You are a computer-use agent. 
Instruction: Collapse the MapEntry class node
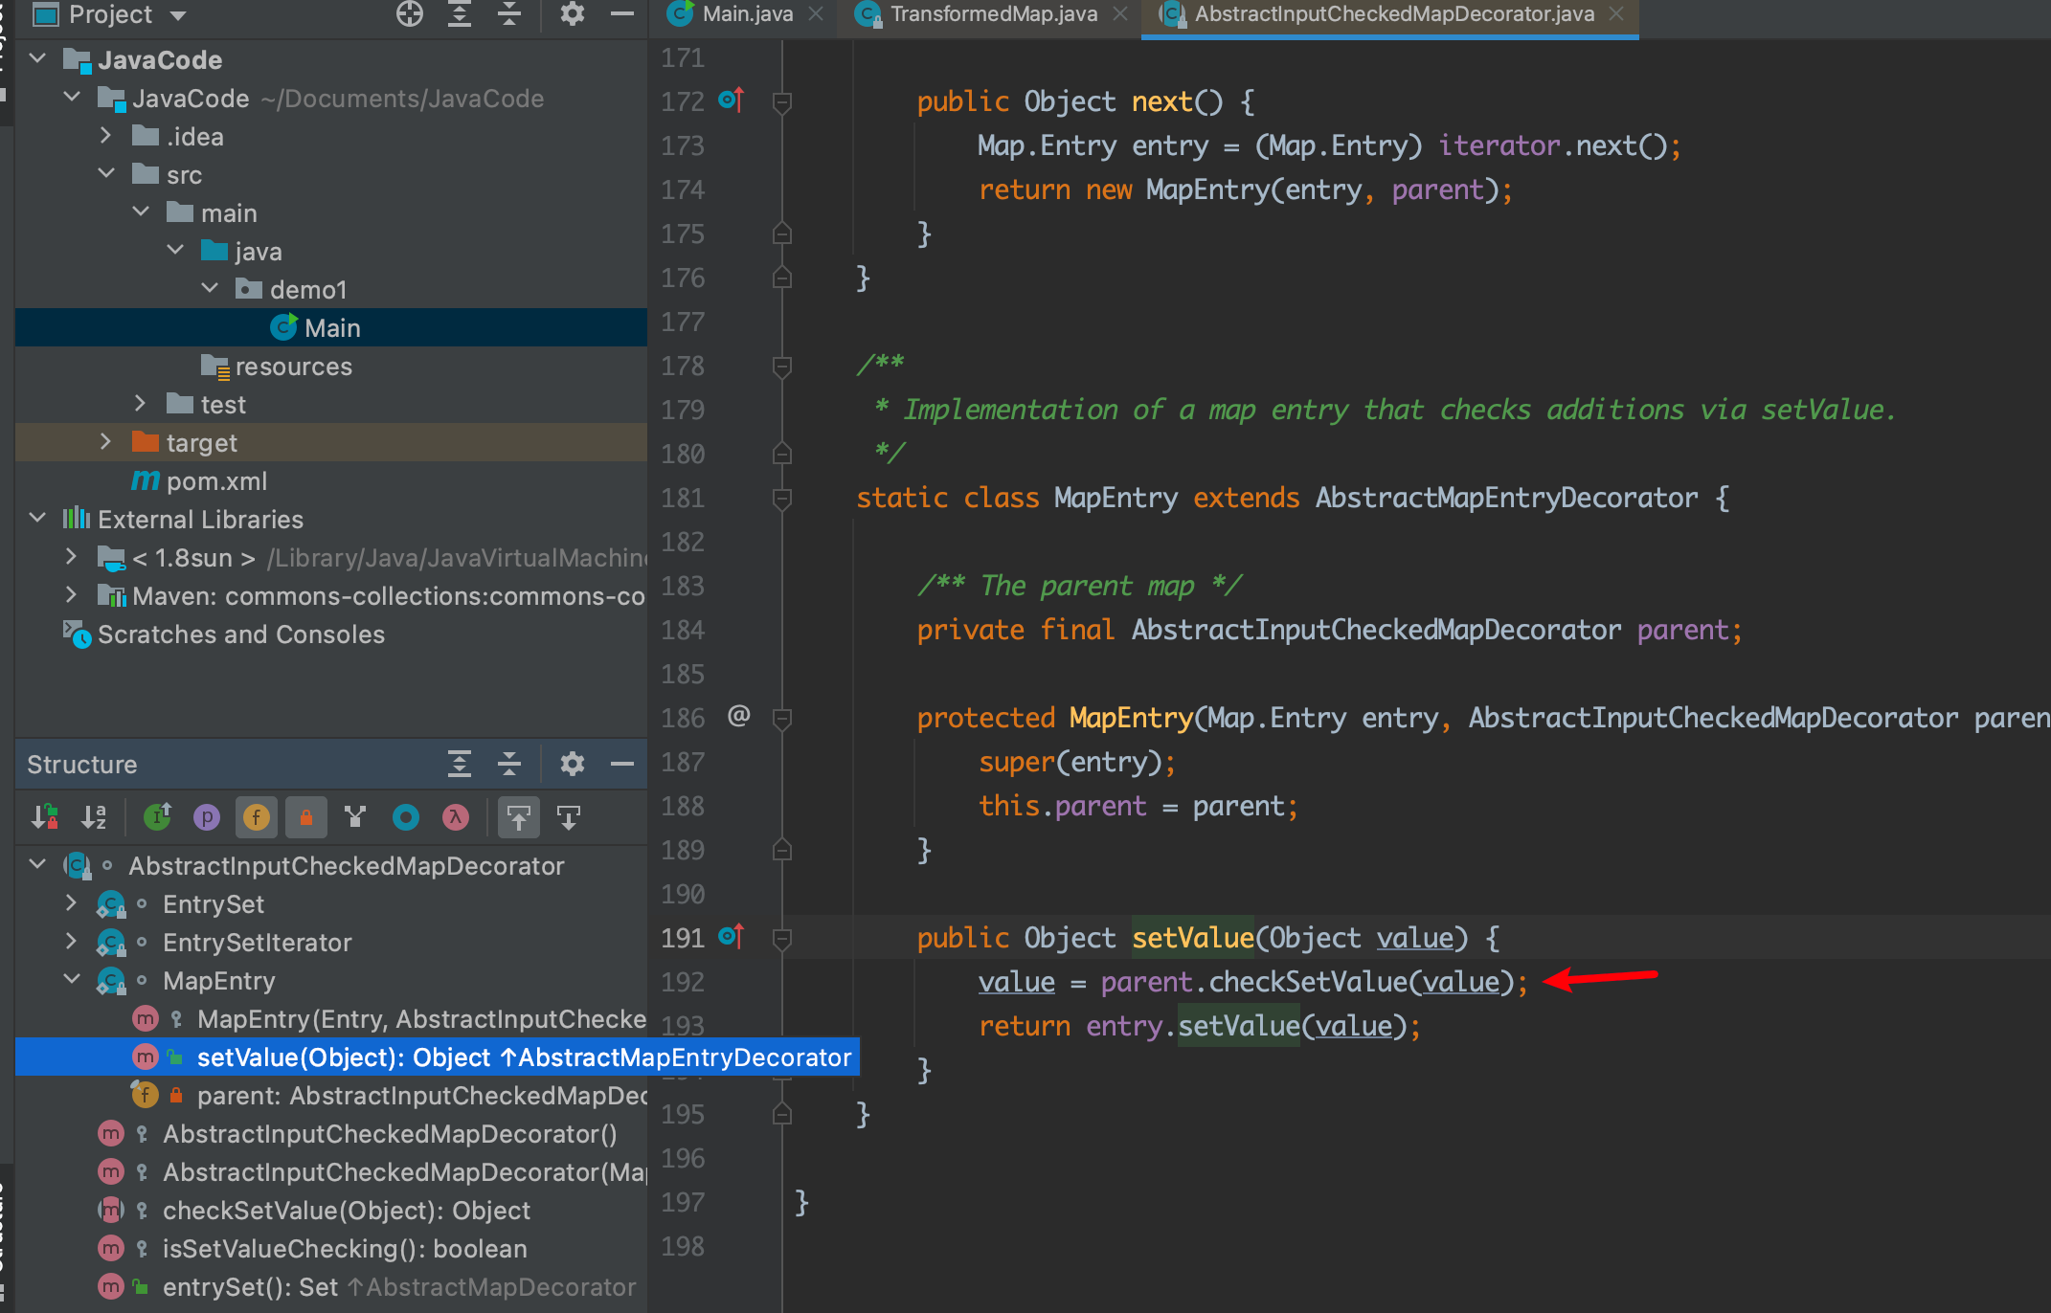pos(72,980)
